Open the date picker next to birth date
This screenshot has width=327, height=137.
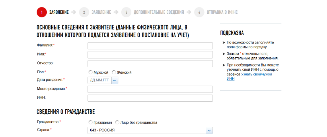tap(115, 80)
